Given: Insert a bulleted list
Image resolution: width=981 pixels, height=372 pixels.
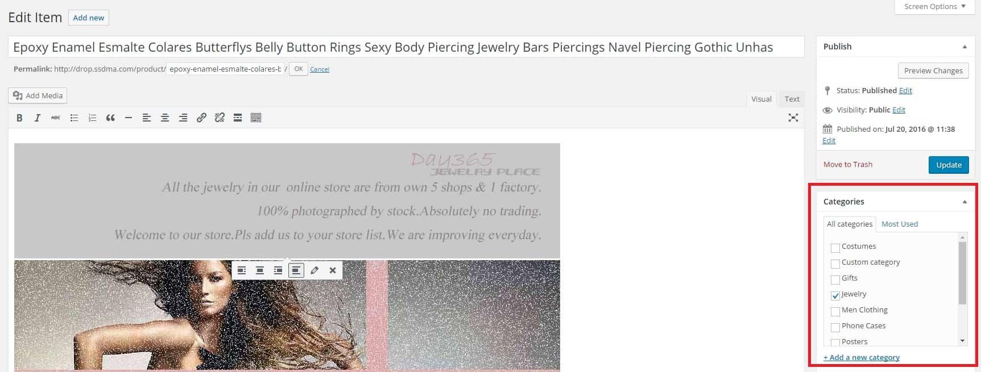Looking at the screenshot, I should (x=74, y=118).
